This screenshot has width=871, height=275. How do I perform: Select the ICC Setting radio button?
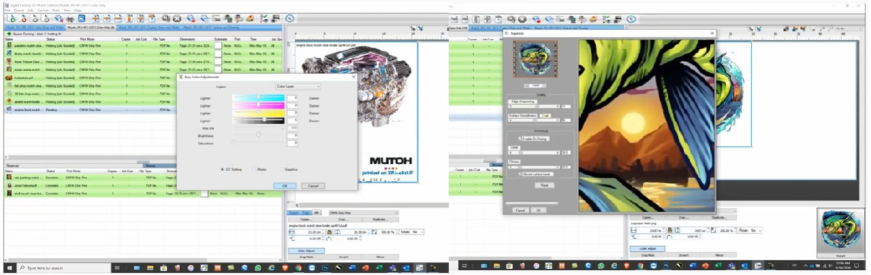coord(222,169)
